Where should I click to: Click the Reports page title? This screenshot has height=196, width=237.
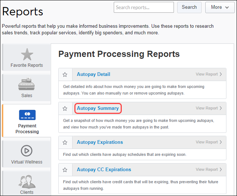tap(23, 12)
